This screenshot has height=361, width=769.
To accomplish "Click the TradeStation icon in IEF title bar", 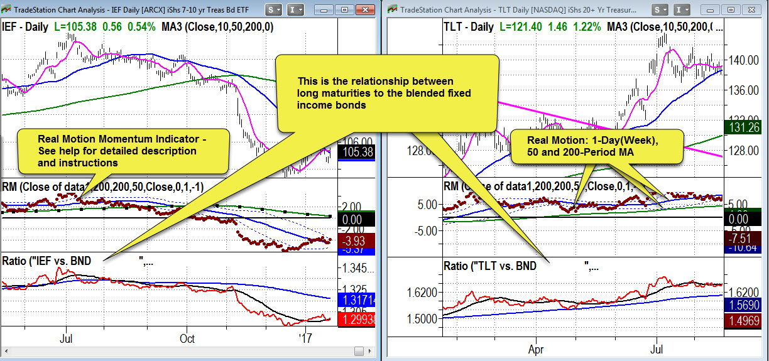I will click(x=6, y=10).
